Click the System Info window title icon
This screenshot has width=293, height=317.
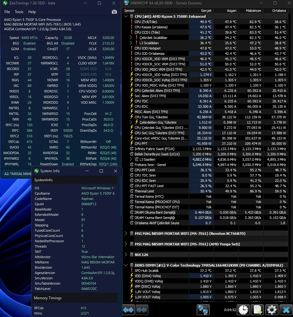pyautogui.click(x=37, y=171)
